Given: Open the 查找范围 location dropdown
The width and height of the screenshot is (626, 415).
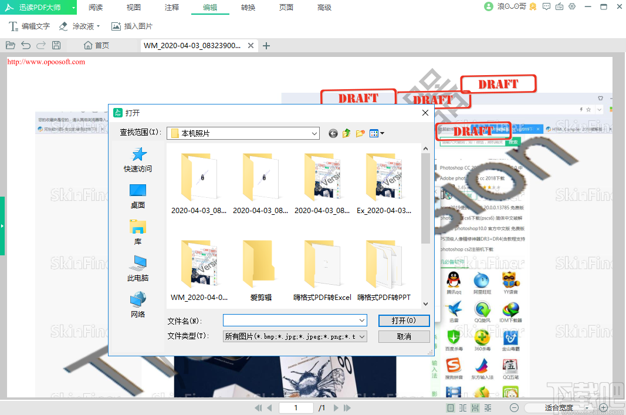Looking at the screenshot, I should tap(314, 133).
